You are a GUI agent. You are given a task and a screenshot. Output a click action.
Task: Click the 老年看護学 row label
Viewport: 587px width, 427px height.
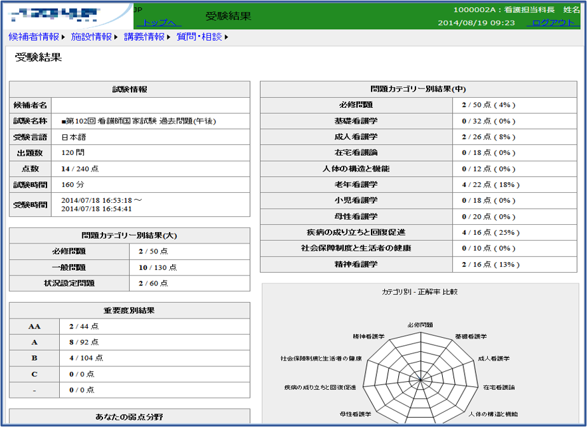coord(356,184)
